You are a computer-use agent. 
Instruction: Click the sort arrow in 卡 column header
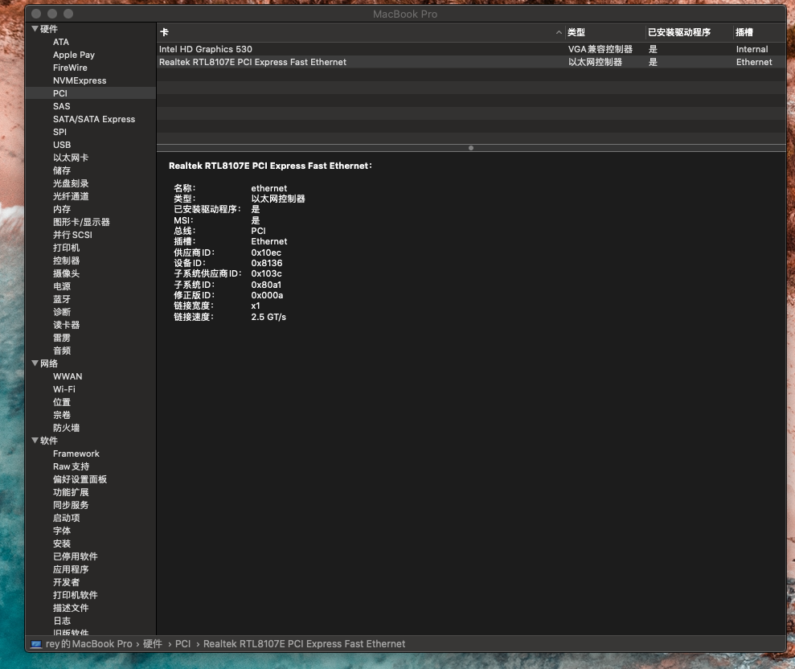click(559, 32)
